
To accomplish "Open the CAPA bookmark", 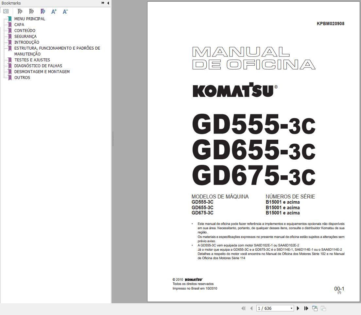I will 19,24.
